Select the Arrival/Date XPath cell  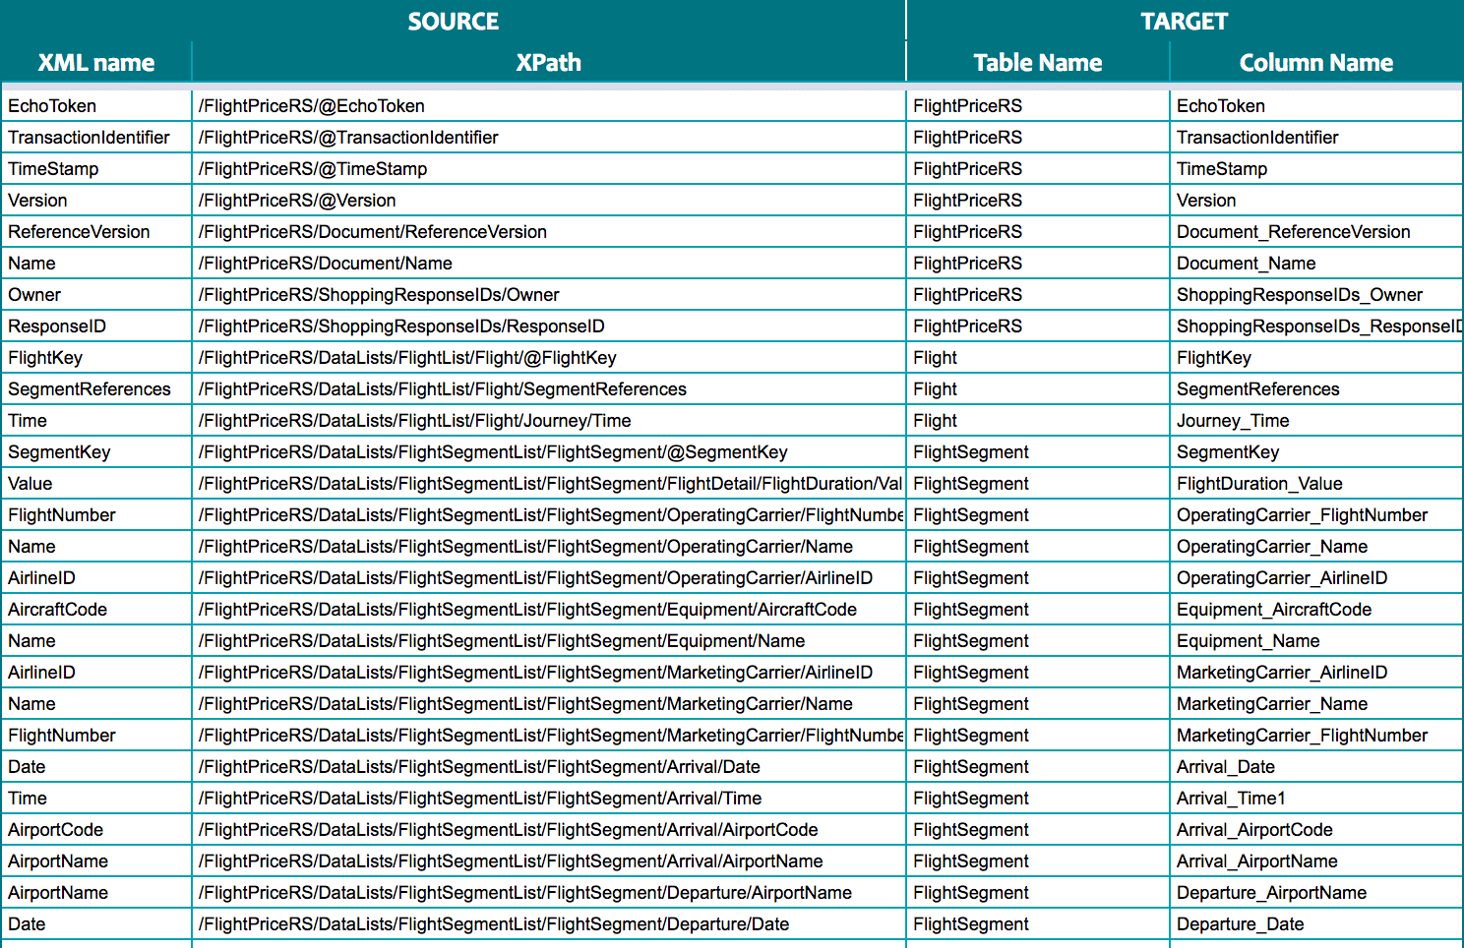[549, 766]
